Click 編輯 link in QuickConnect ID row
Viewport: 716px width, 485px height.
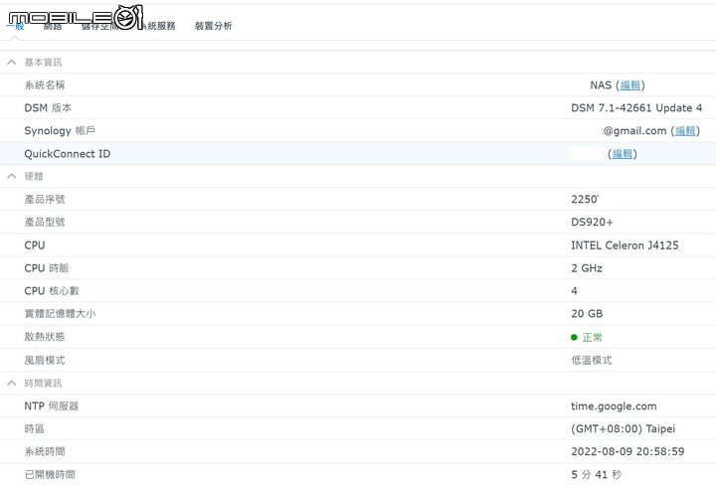[622, 154]
